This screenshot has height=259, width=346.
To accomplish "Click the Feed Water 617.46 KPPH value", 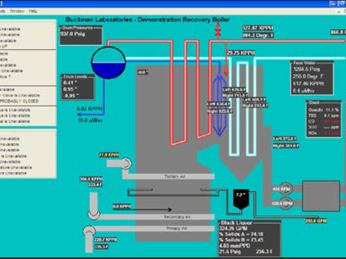I will point(308,84).
